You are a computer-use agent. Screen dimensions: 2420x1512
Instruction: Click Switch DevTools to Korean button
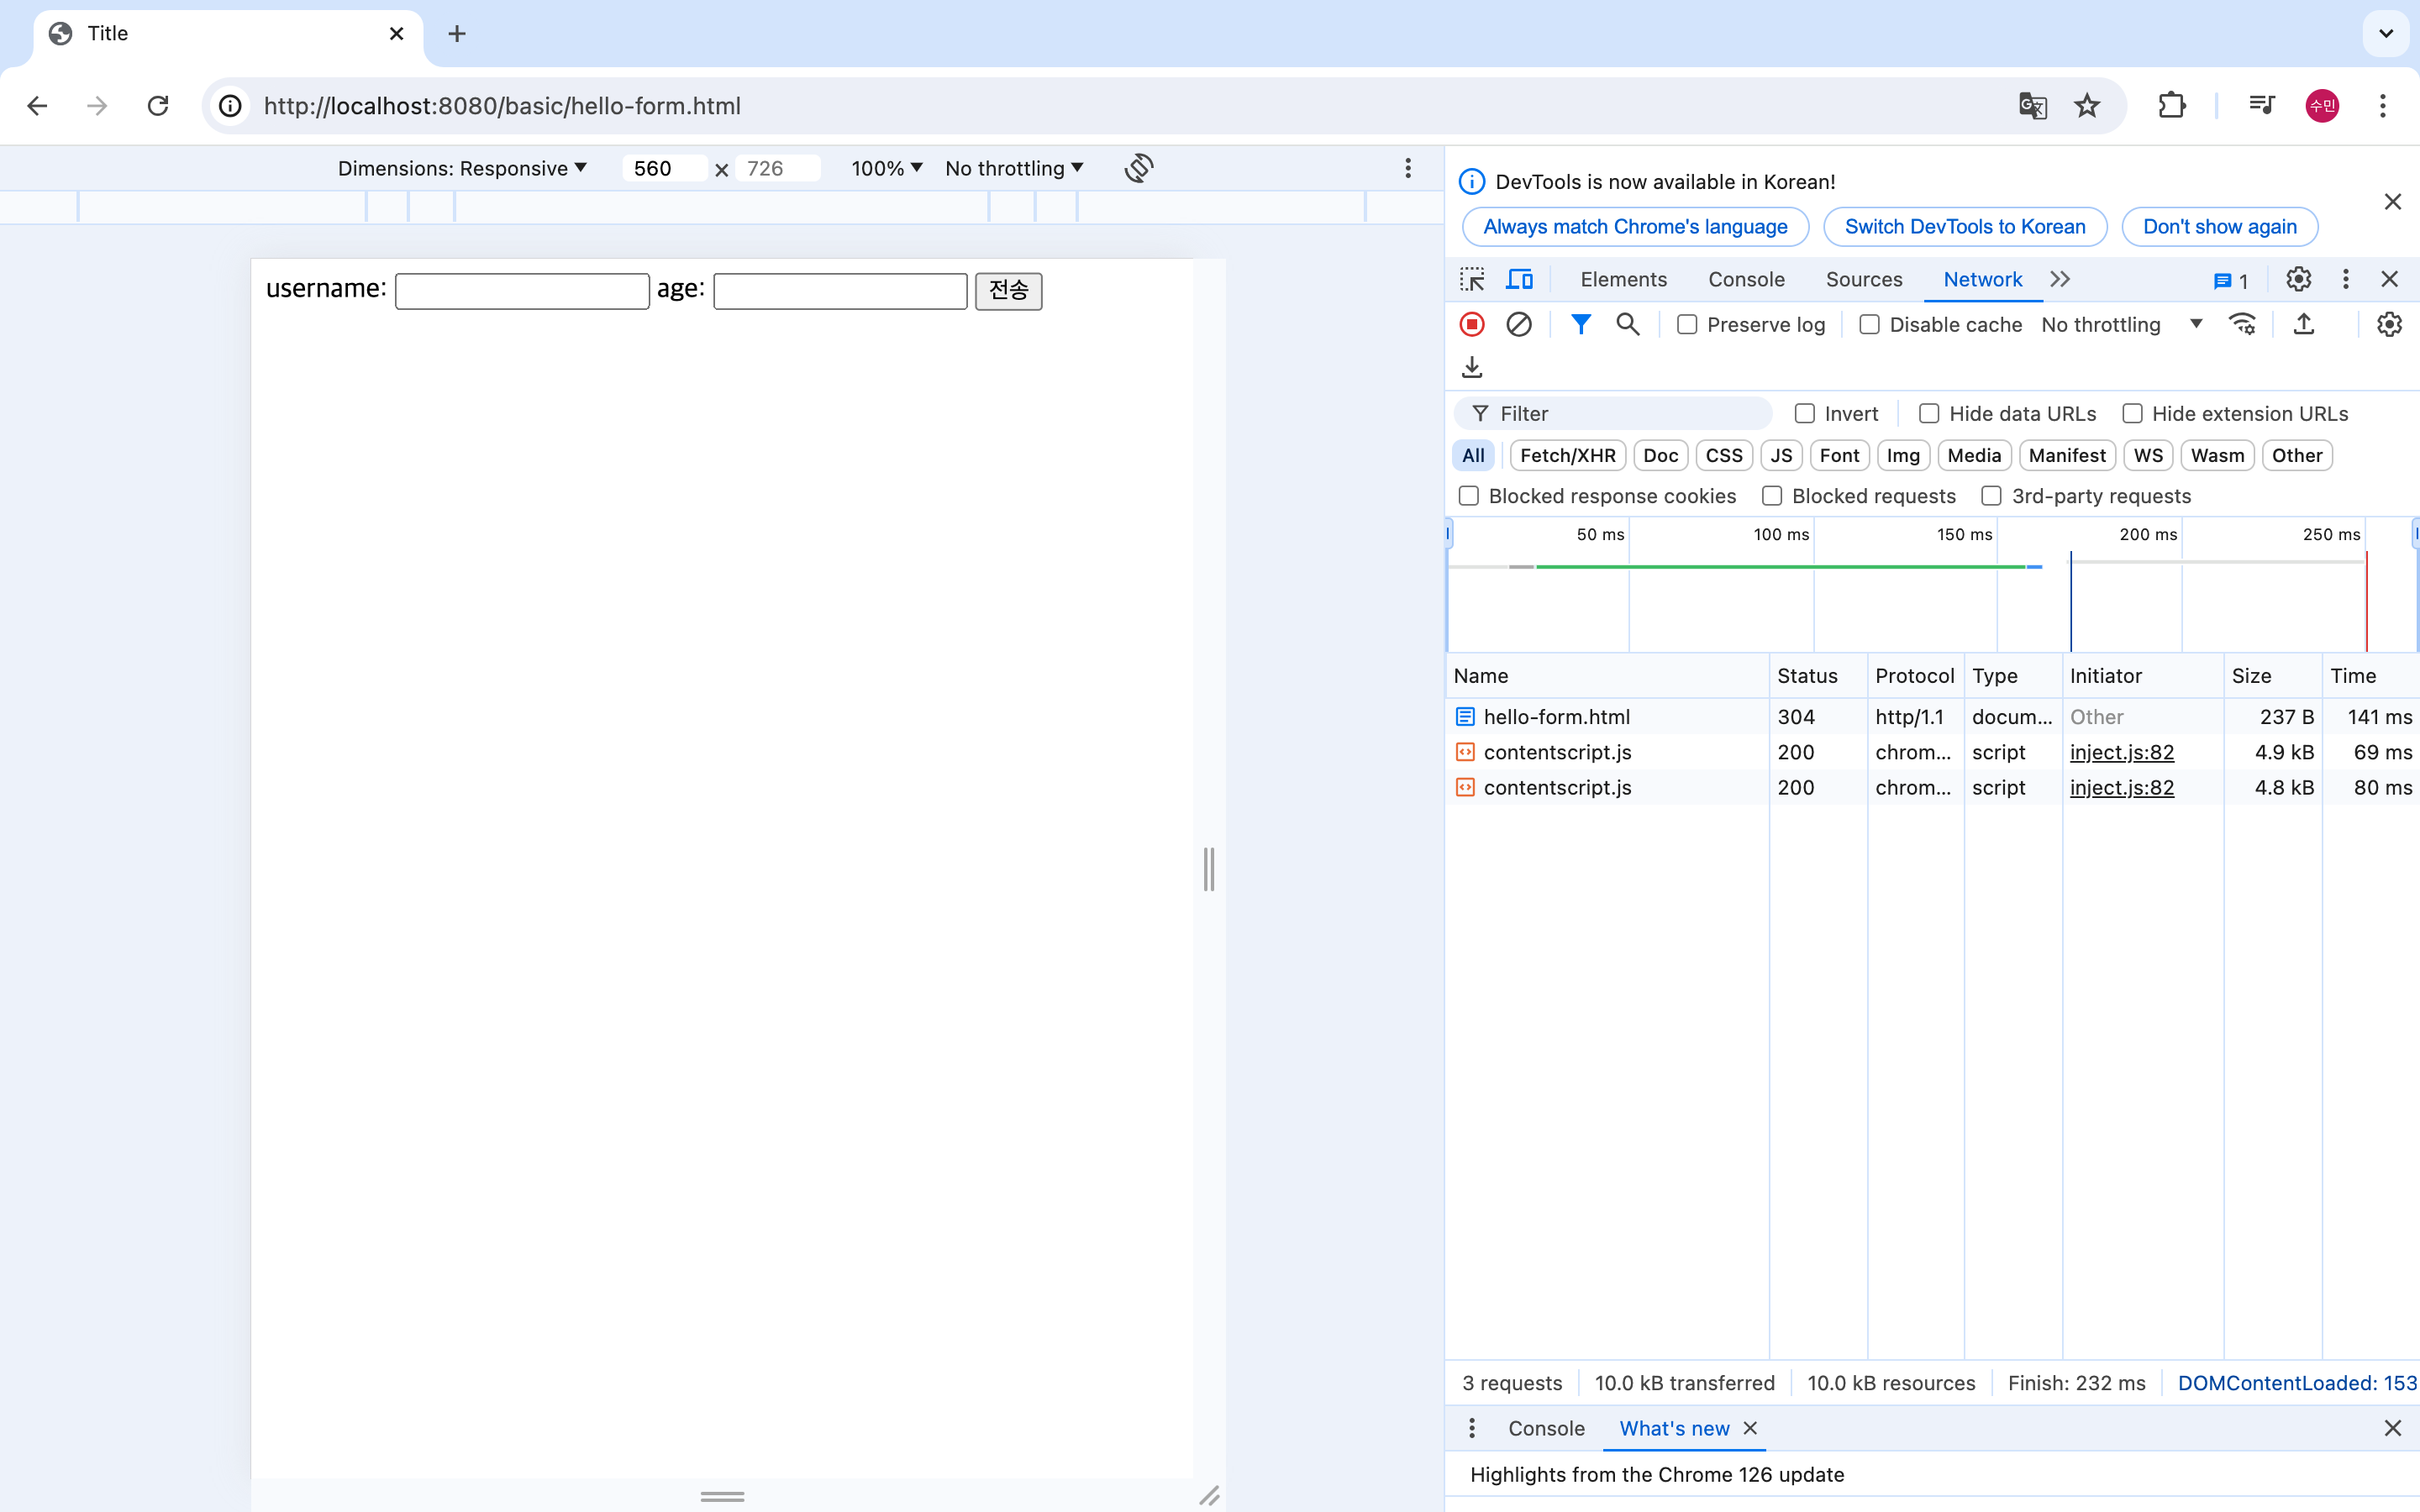(x=1964, y=226)
